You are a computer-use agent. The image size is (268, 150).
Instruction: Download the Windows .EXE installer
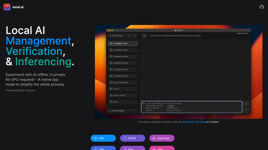(103, 148)
